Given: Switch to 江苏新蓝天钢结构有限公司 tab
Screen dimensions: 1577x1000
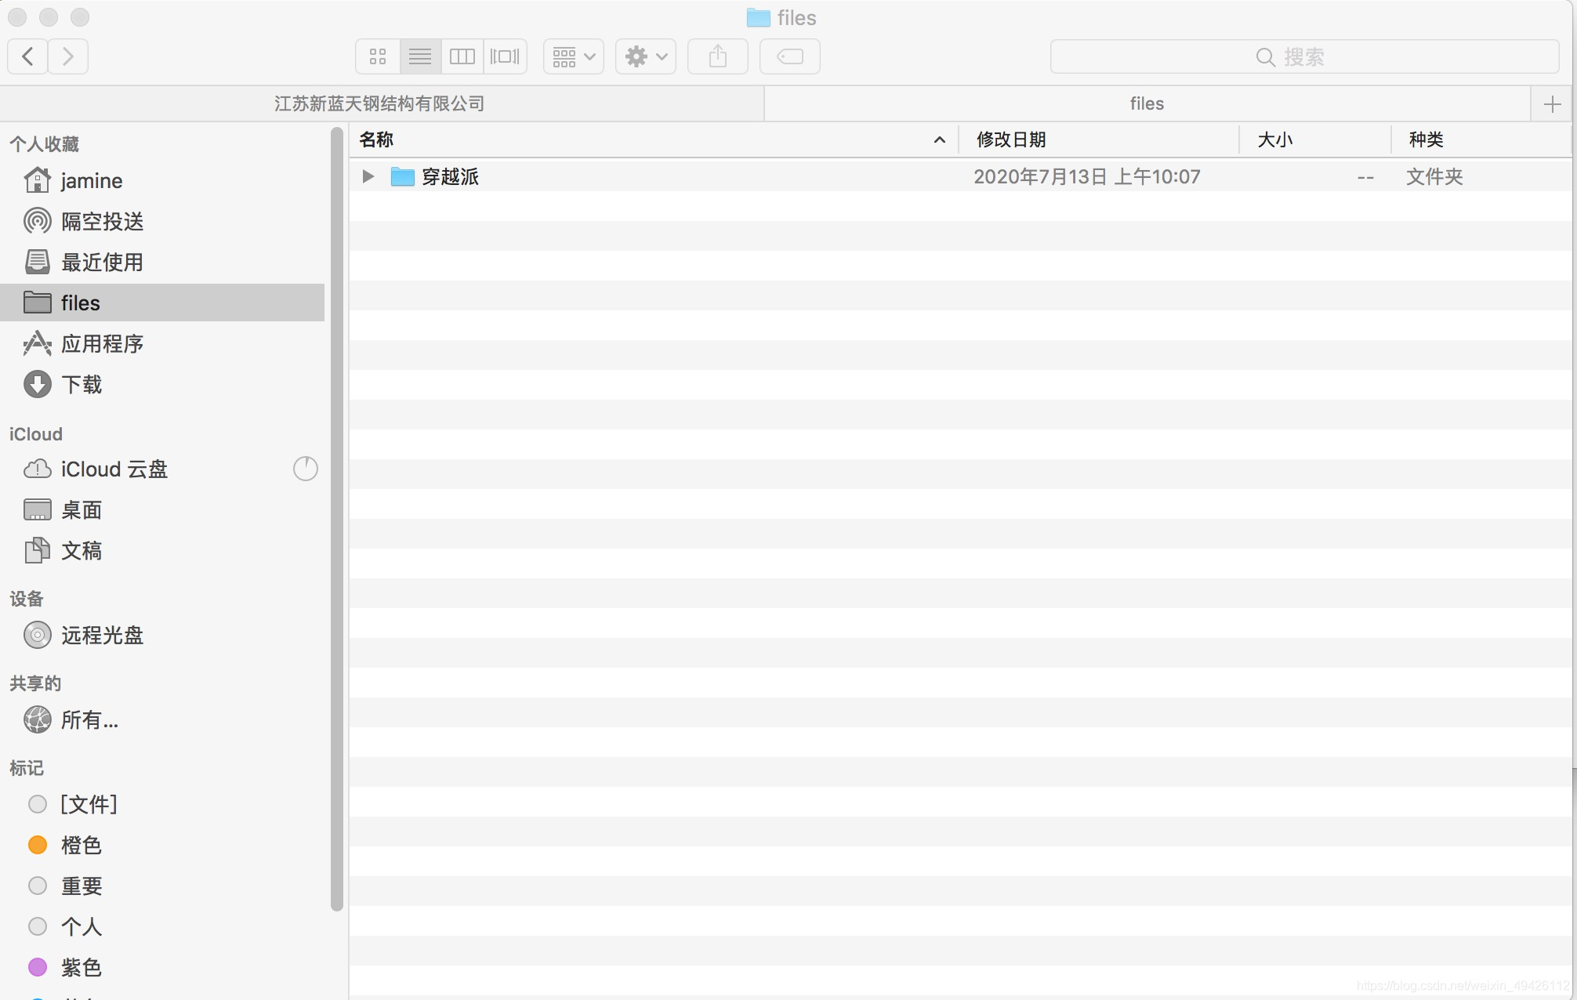Looking at the screenshot, I should coord(379,103).
